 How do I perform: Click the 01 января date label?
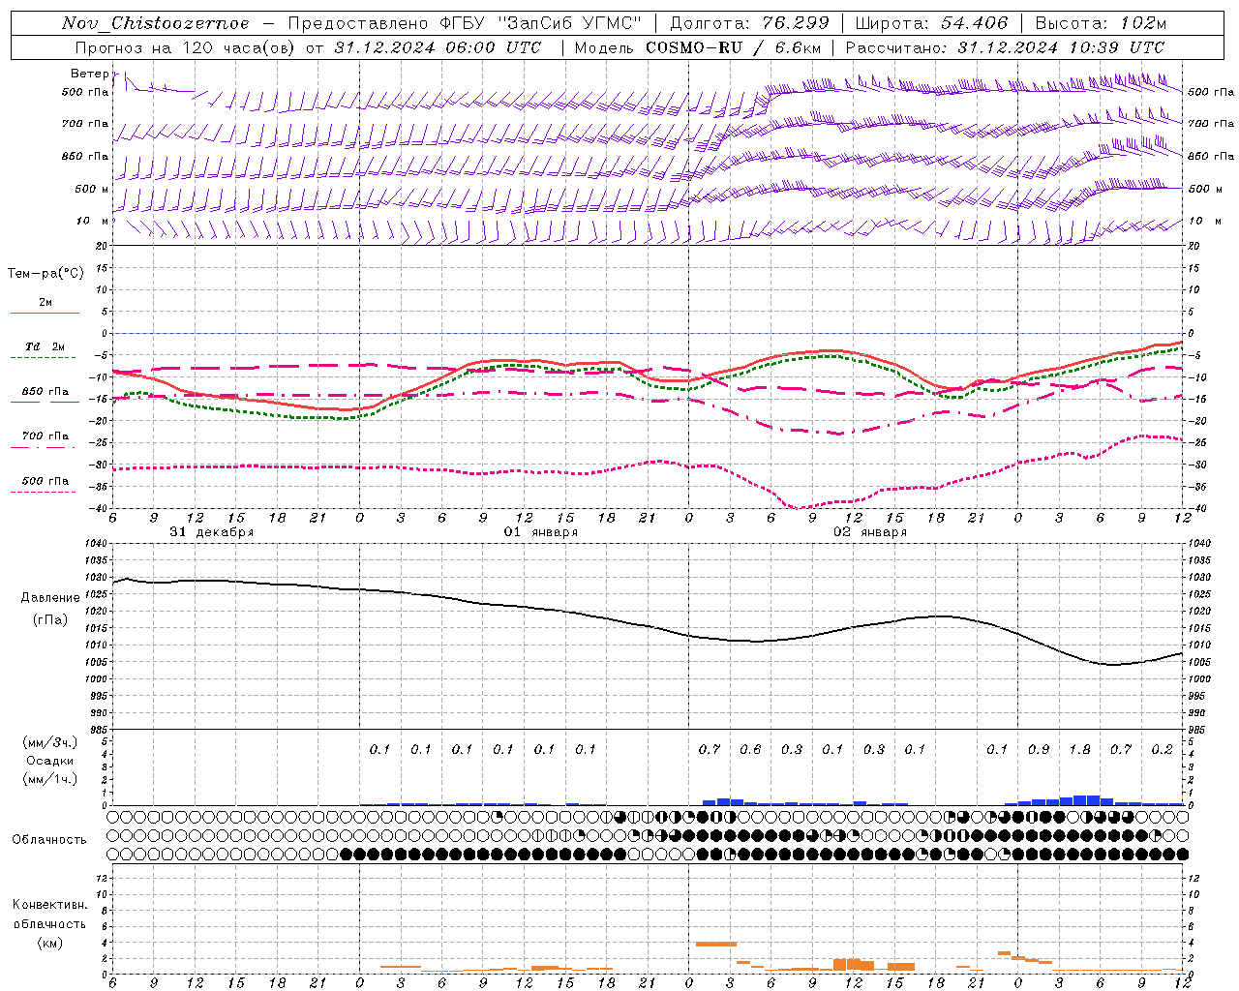click(x=541, y=532)
